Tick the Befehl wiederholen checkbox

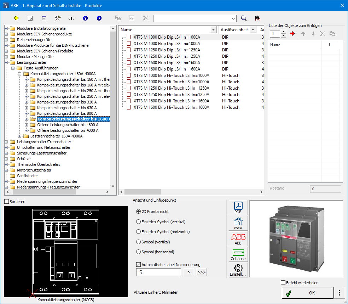[x=283, y=283]
